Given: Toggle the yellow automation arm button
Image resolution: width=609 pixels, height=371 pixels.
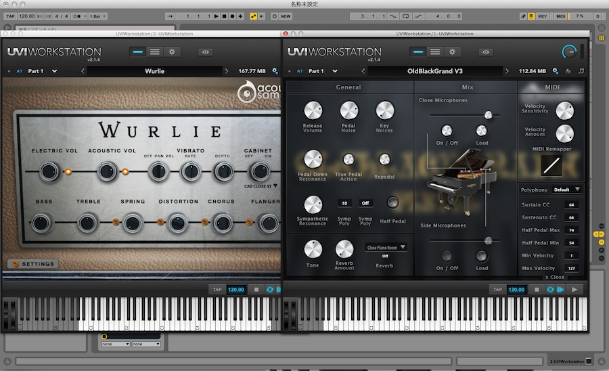Looking at the screenshot, I should pos(254,16).
